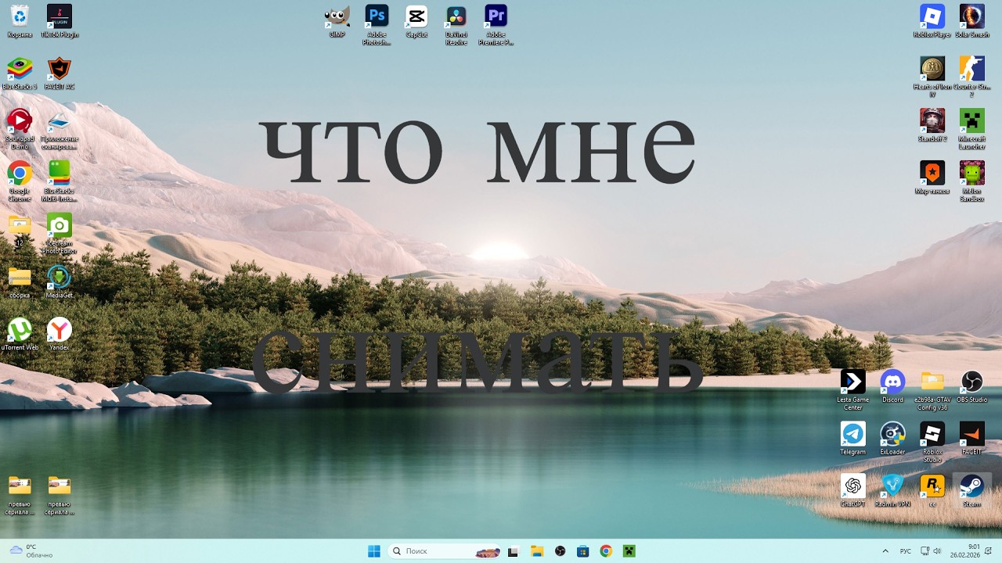Select the OBS Studio desktop shortcut
This screenshot has width=1002, height=563.
pos(972,386)
